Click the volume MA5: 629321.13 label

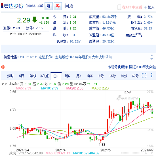(x=58, y=153)
